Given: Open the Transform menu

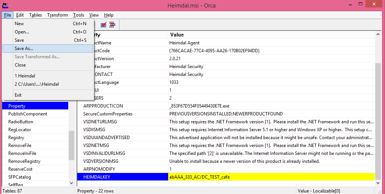Looking at the screenshot, I should click(x=57, y=15).
